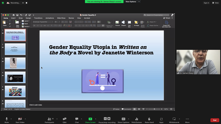Click the green Share Screen icon
This screenshot has height=124, width=221.
tap(90, 119)
